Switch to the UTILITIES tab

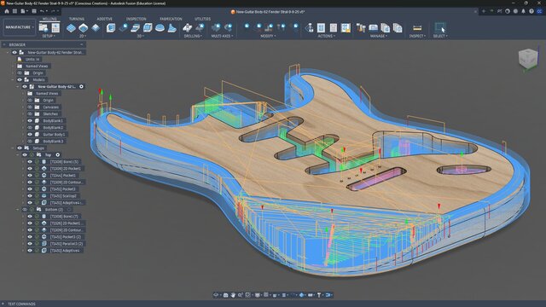tap(203, 19)
